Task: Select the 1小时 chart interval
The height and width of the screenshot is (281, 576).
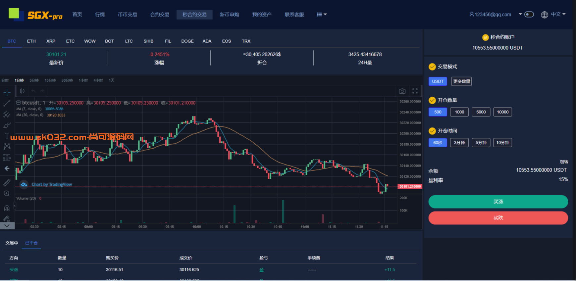Action: (x=83, y=80)
